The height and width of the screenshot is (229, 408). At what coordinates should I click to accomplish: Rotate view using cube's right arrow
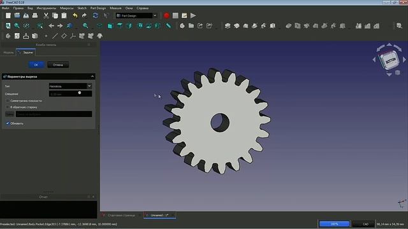pyautogui.click(x=404, y=60)
